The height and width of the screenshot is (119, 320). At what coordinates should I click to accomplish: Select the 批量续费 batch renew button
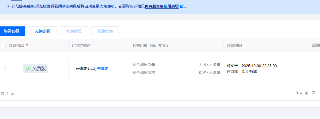[105, 31]
